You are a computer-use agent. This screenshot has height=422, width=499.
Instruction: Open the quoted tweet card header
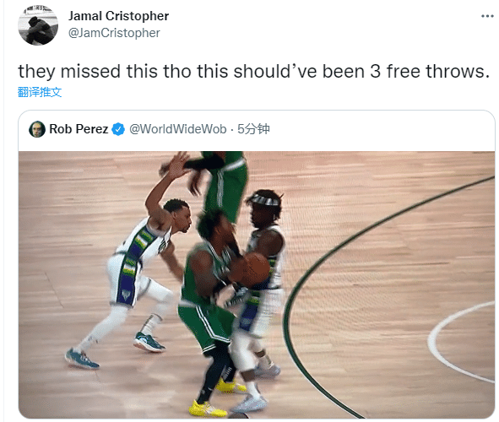[x=257, y=131]
